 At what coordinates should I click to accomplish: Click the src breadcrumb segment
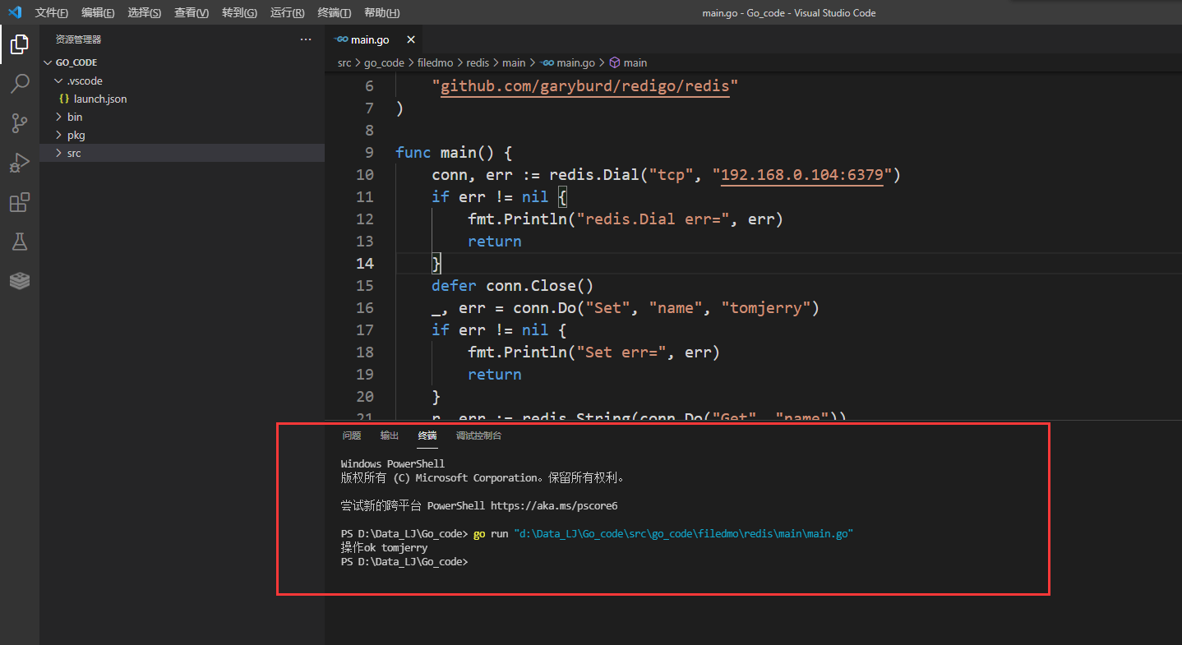click(x=344, y=62)
